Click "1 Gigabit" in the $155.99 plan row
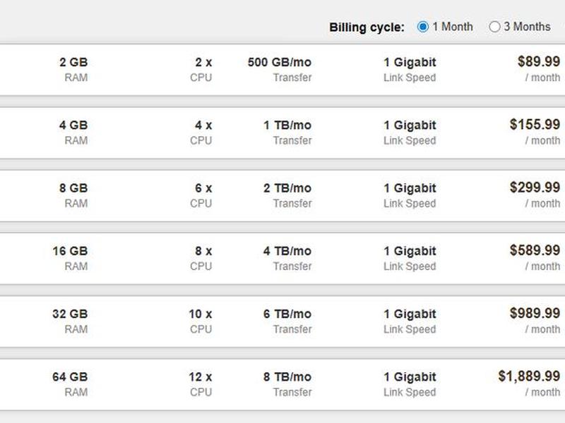 (x=410, y=125)
